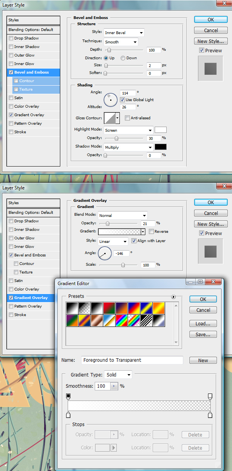232x471 pixels.
Task: Open the Presets flyout menu arrow
Action: click(x=174, y=297)
